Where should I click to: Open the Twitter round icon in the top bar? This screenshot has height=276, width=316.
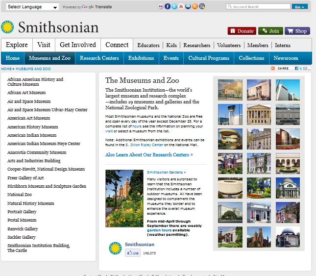pyautogui.click(x=174, y=6)
